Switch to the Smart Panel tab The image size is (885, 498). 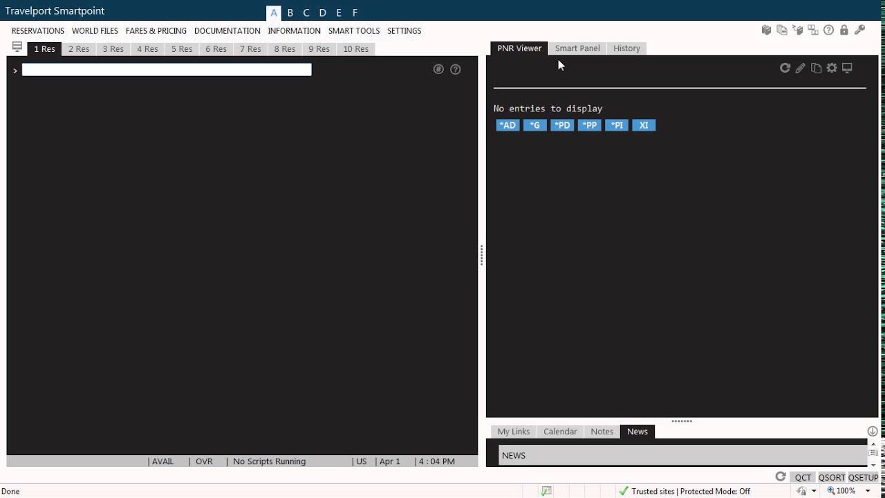[577, 48]
